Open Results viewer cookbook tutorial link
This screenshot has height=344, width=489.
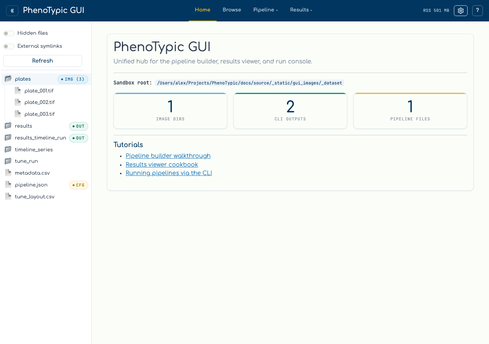click(162, 165)
